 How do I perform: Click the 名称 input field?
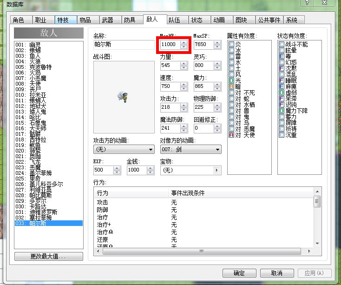coord(124,44)
